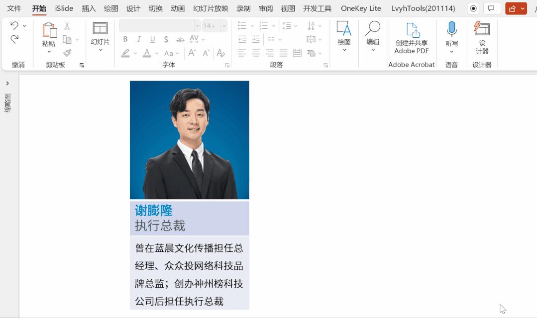This screenshot has height=318, width=537.
Task: Open the font size dropdown
Action: coord(223,26)
